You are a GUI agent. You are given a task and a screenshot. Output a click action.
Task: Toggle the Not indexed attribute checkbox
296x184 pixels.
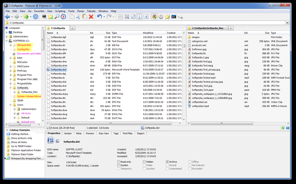(x=190, y=165)
